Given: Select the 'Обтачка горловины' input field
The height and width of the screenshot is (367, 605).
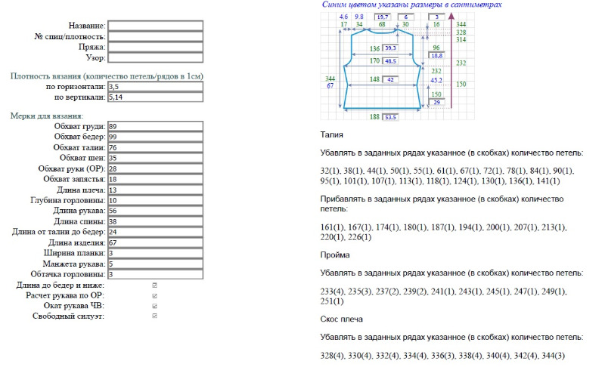Looking at the screenshot, I should (x=155, y=274).
